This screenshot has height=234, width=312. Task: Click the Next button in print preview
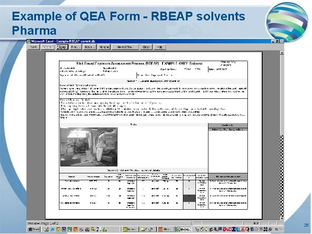[33, 47]
